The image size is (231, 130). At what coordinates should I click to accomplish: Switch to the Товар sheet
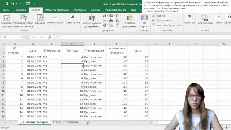(57, 122)
